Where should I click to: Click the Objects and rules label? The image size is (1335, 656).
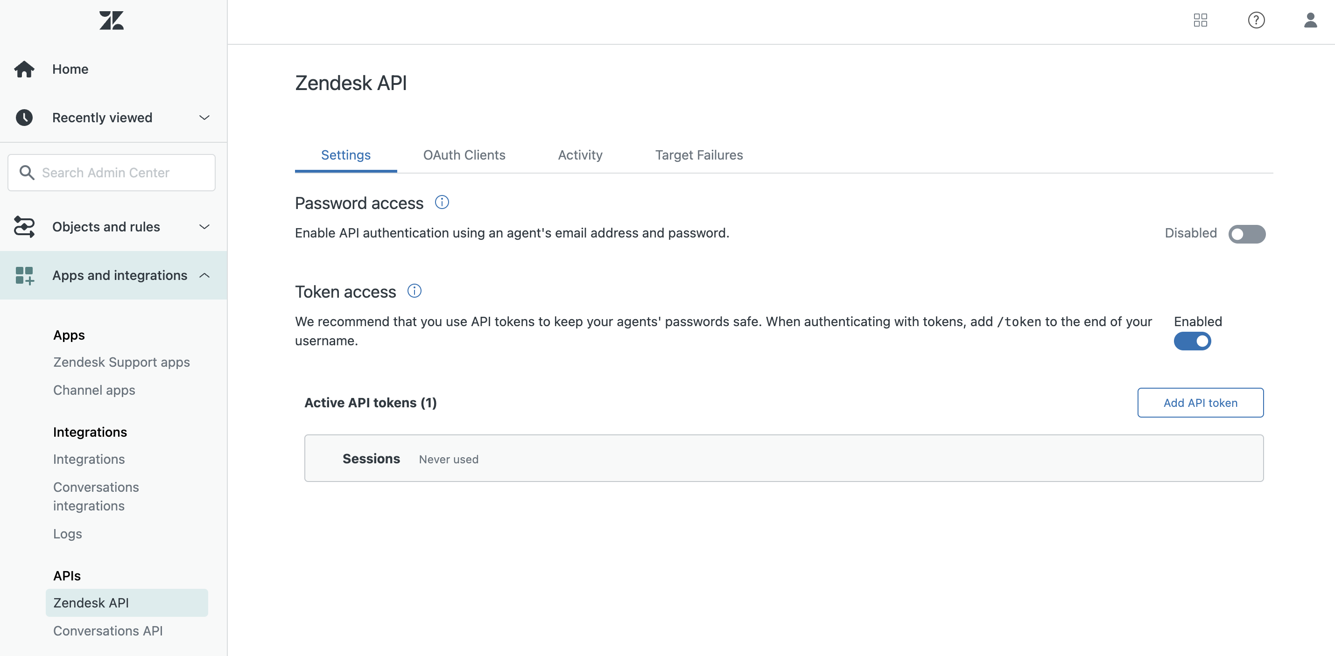click(106, 226)
